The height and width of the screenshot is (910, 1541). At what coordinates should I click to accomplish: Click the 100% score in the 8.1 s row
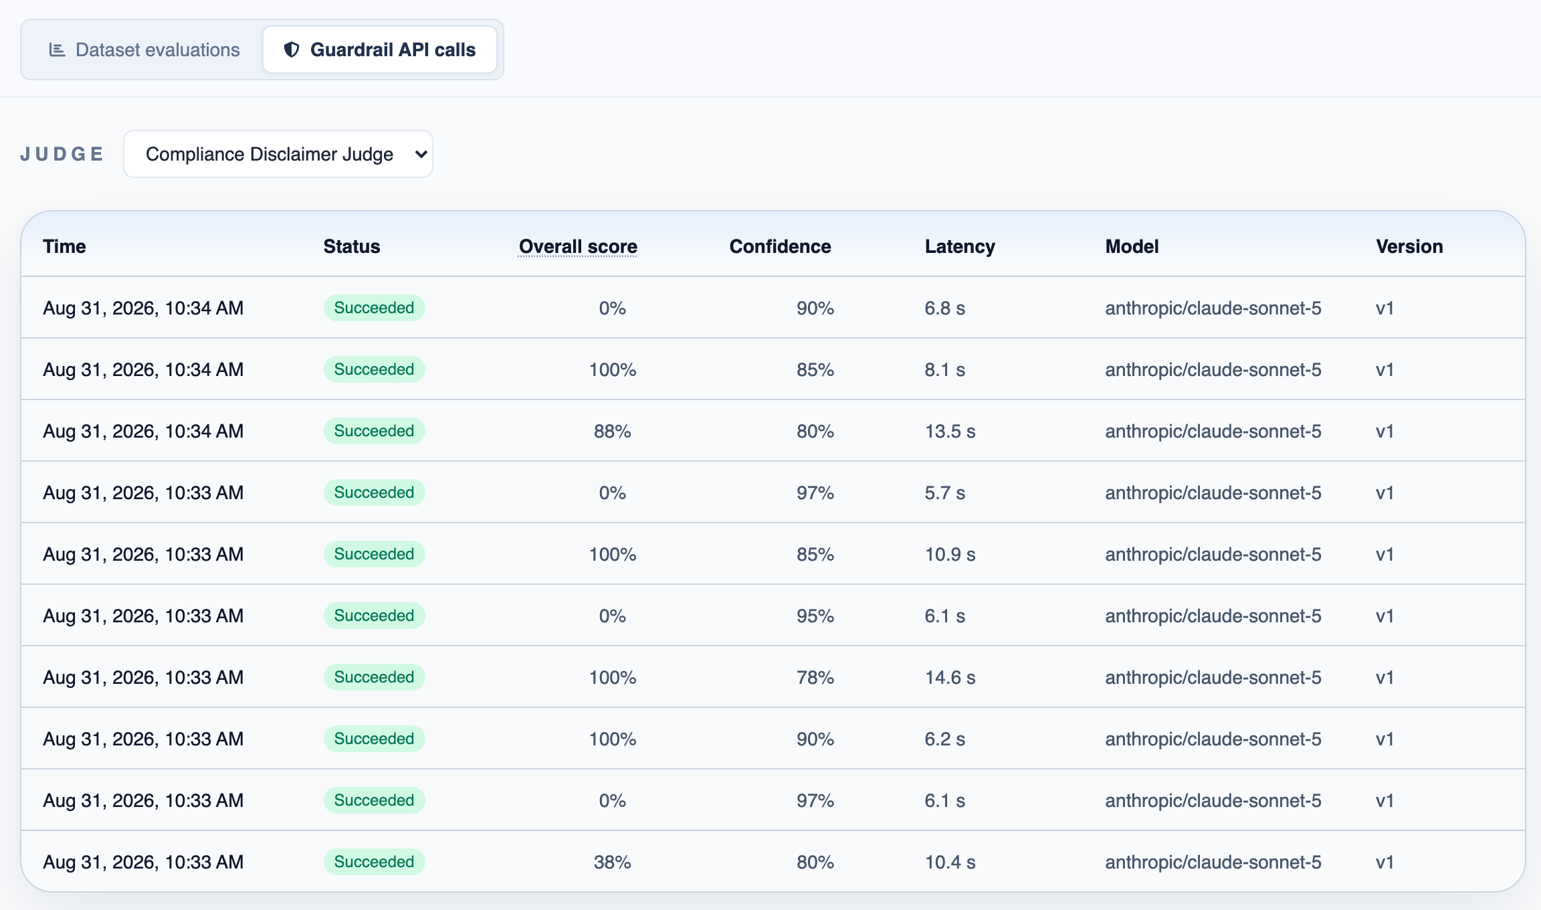(612, 369)
